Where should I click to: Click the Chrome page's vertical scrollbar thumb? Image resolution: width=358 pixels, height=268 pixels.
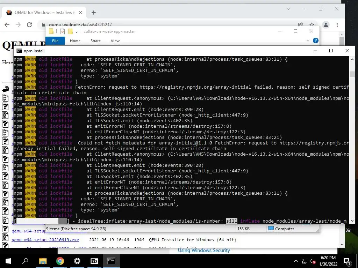click(x=342, y=41)
